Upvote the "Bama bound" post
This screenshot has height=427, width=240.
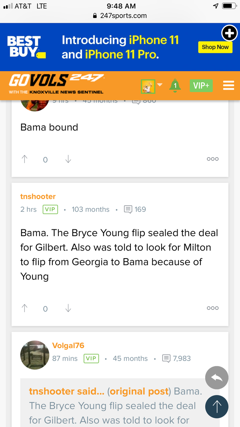pyautogui.click(x=25, y=159)
